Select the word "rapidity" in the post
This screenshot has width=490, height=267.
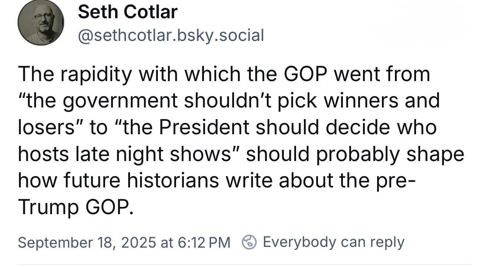click(96, 74)
